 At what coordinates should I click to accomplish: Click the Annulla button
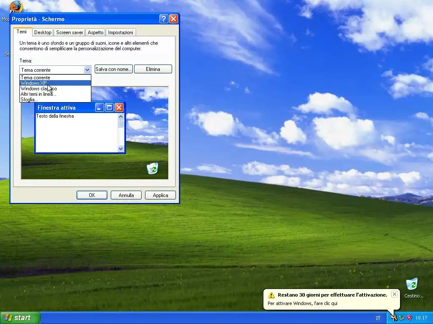pos(126,195)
